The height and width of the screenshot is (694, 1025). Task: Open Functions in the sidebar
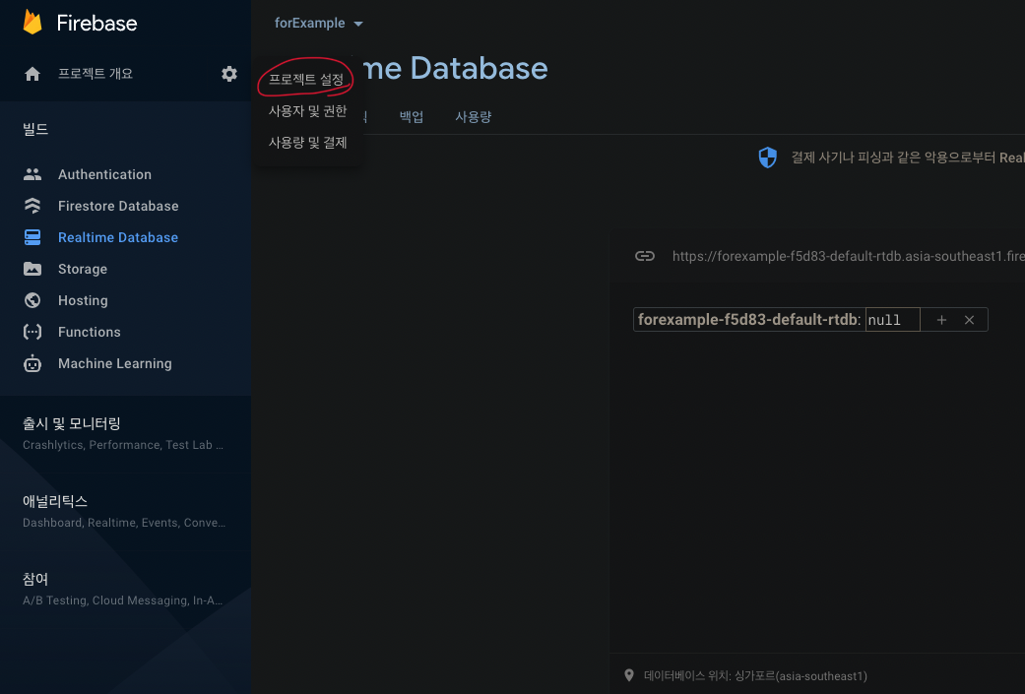click(90, 332)
